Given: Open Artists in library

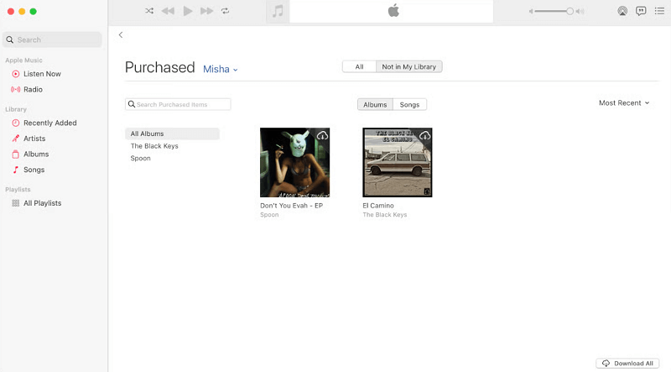Looking at the screenshot, I should [x=34, y=139].
